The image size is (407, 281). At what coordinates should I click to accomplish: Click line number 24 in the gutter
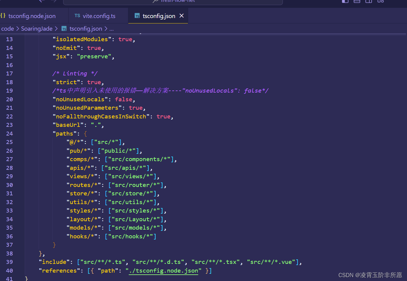9,133
